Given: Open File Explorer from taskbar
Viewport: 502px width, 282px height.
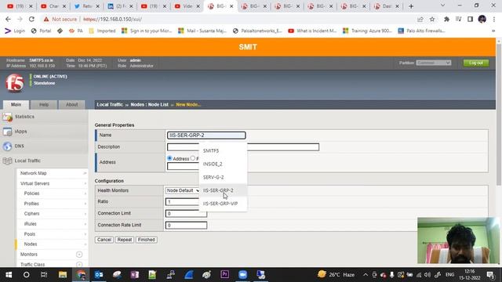Looking at the screenshot, I should point(63,275).
